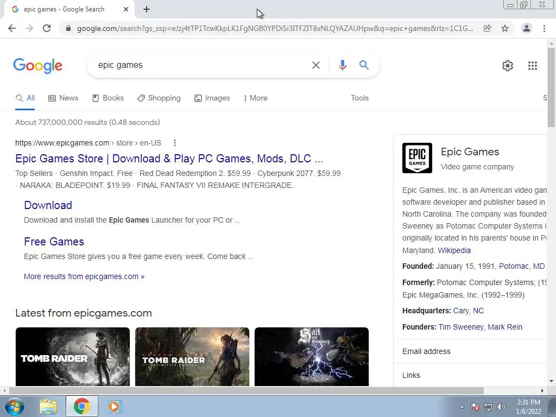Select the All results tab
Viewport: 556px width, 417px height.
(x=25, y=98)
